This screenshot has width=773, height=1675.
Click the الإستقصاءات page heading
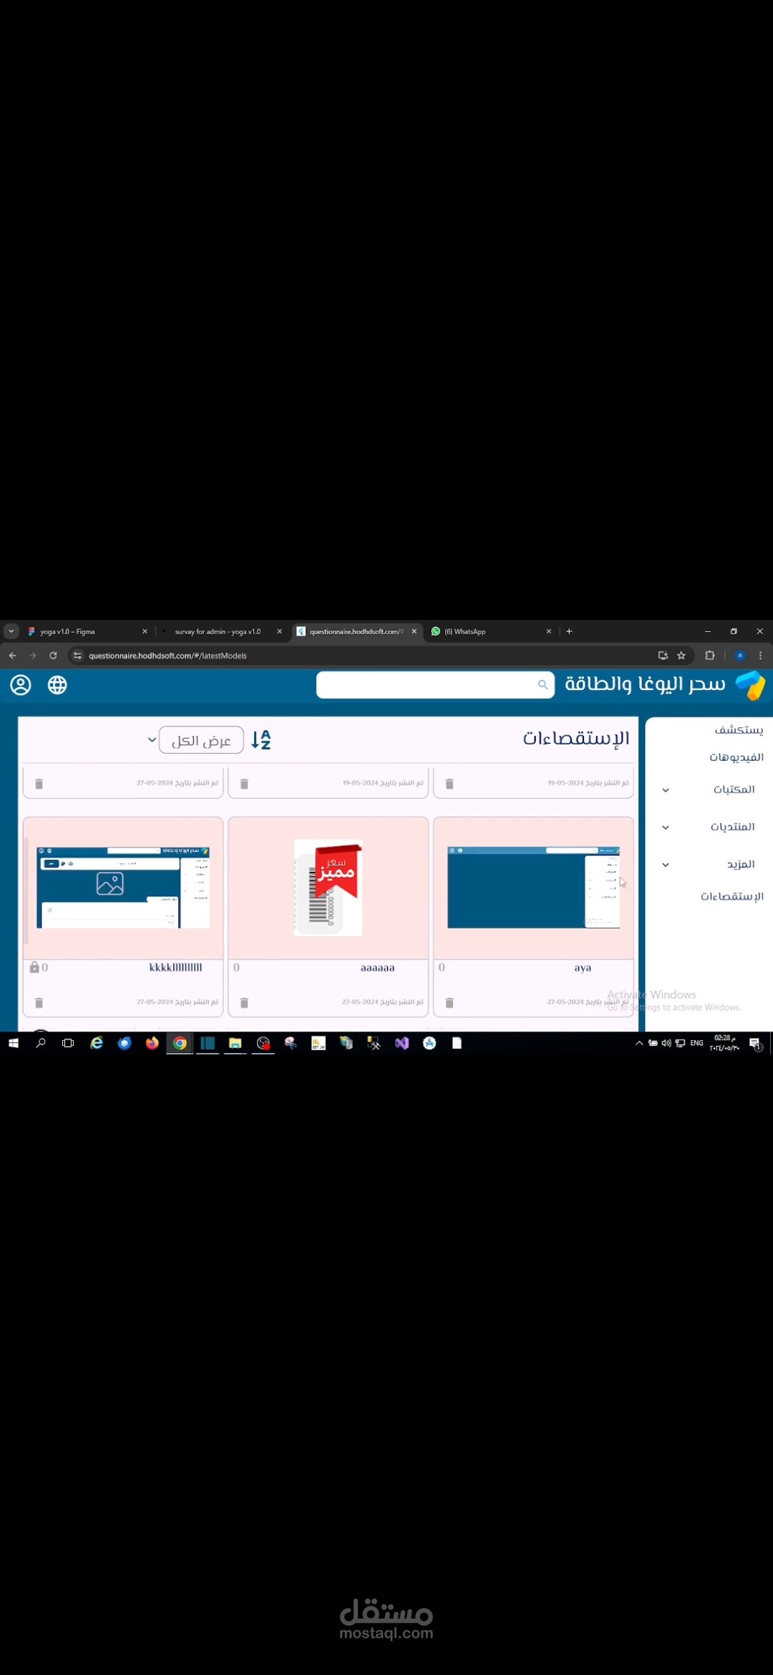(576, 738)
